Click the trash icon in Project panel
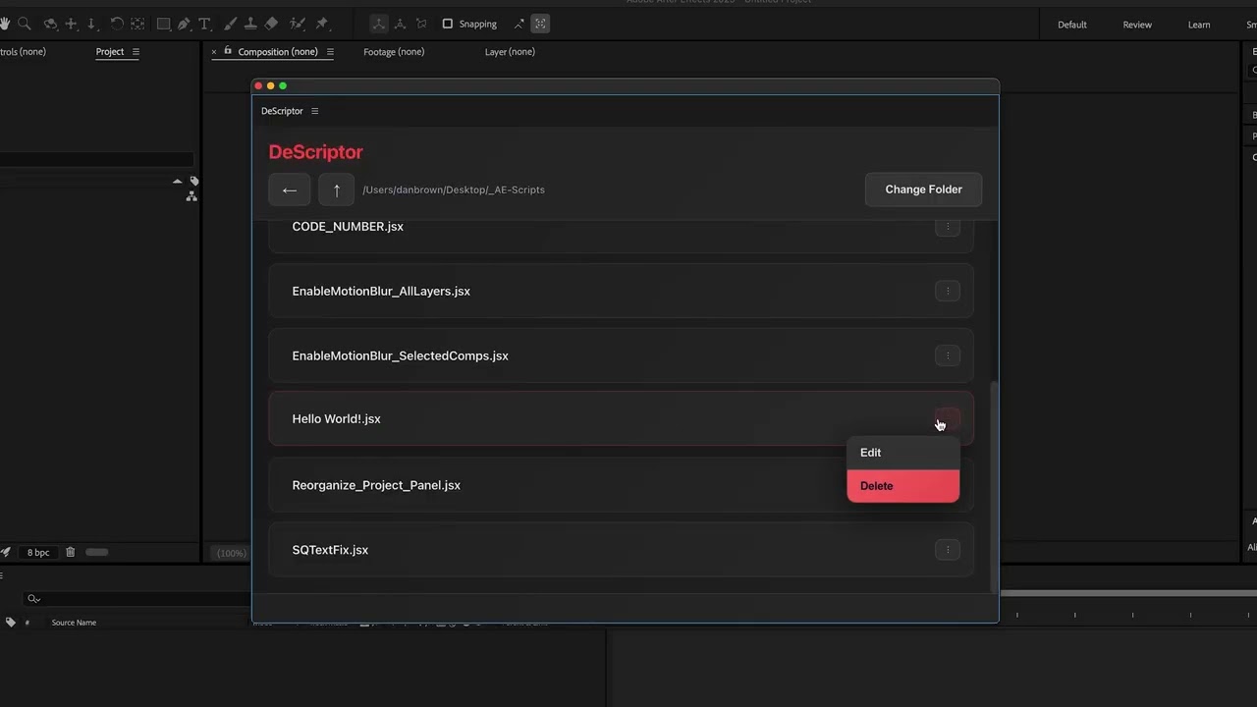 70,552
